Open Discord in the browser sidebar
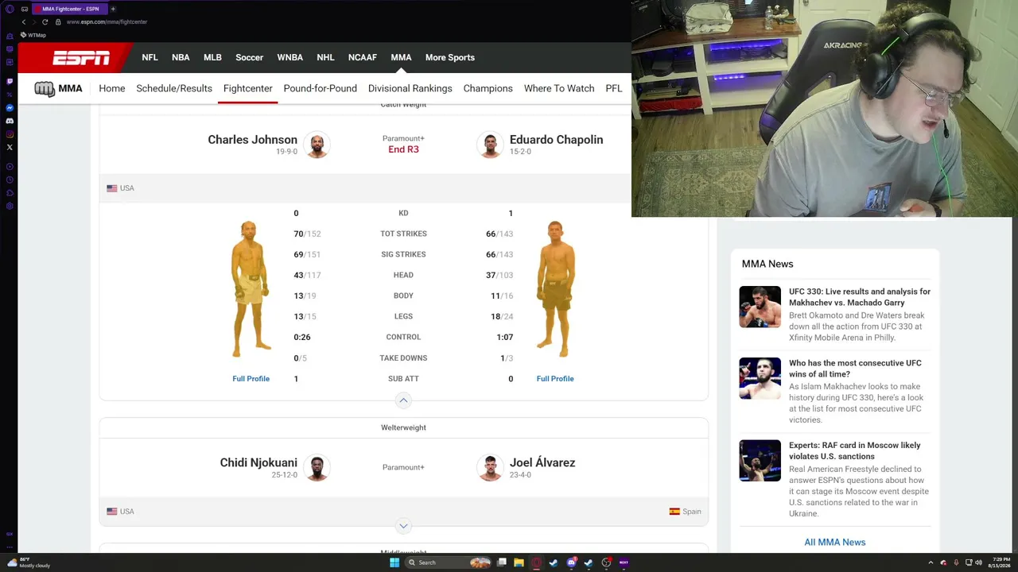This screenshot has height=572, width=1018. pyautogui.click(x=10, y=121)
